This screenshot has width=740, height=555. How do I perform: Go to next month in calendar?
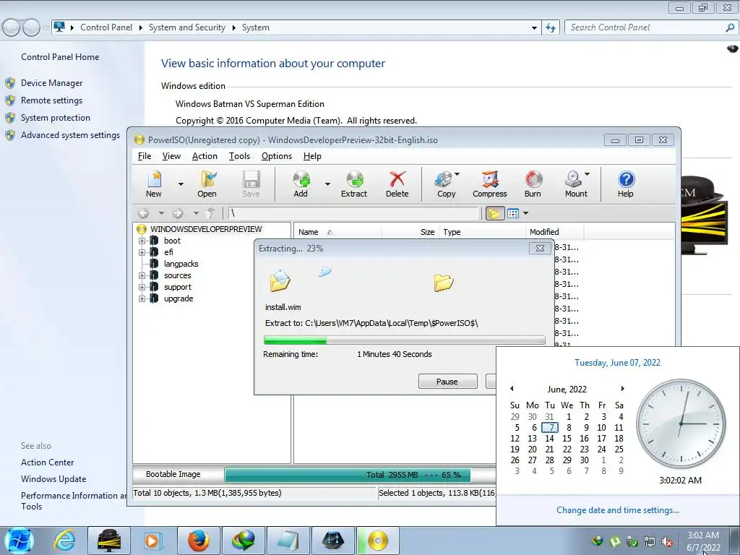tap(622, 389)
